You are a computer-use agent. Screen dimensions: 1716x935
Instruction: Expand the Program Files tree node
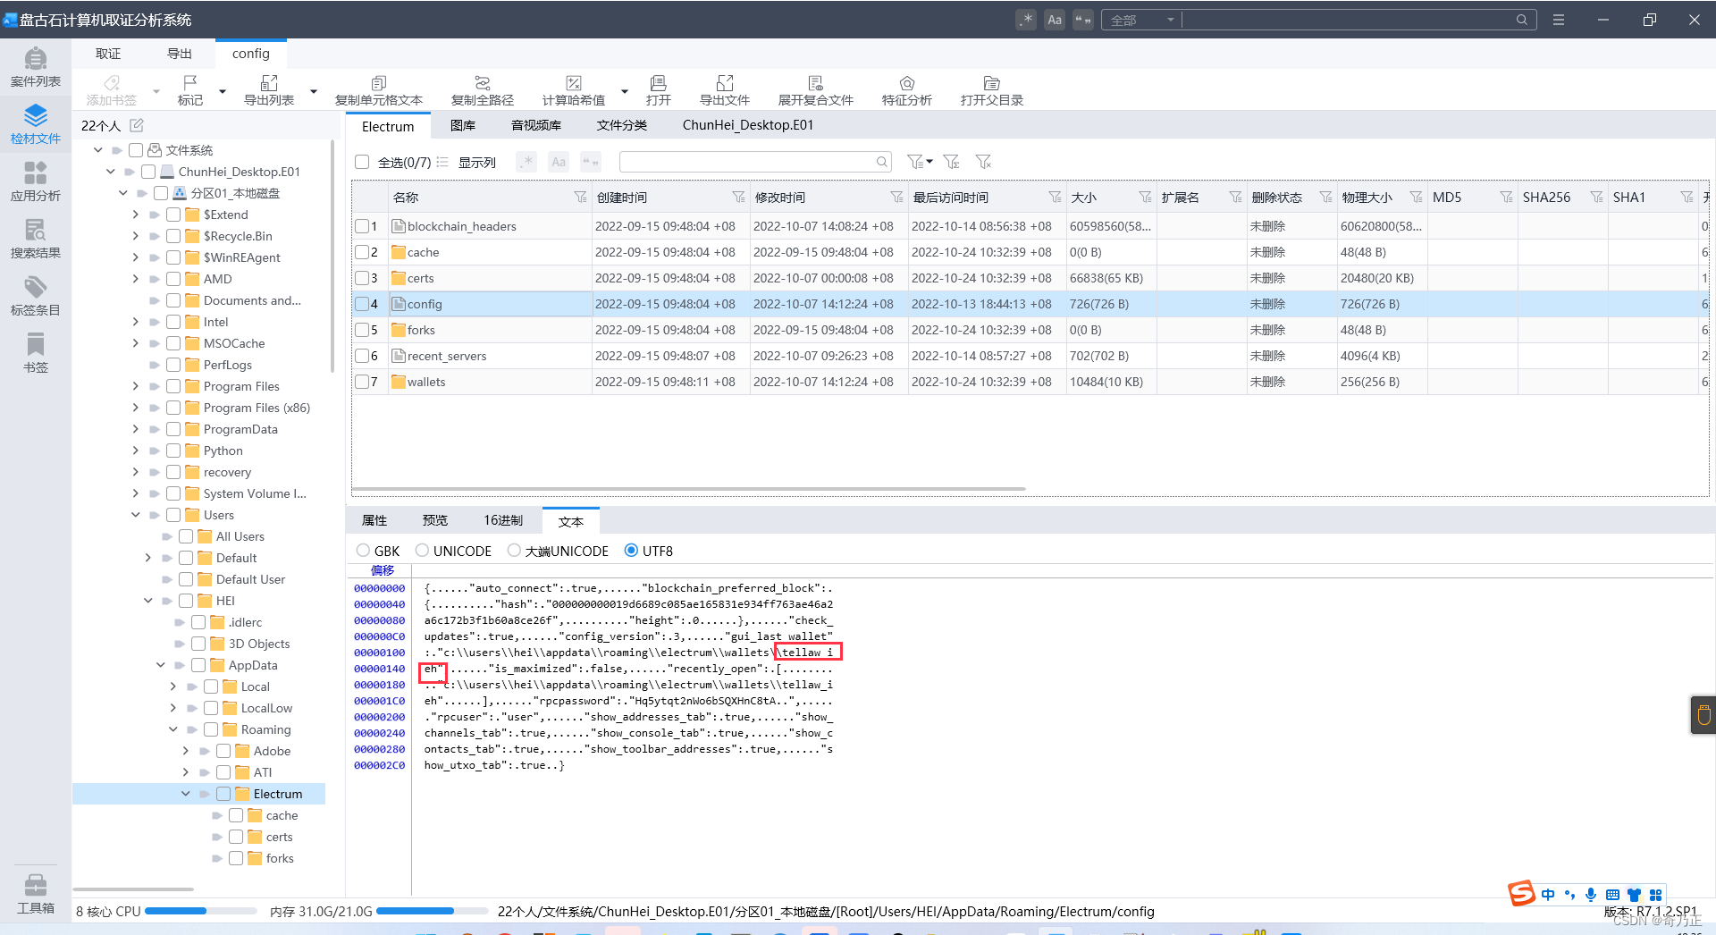point(136,386)
